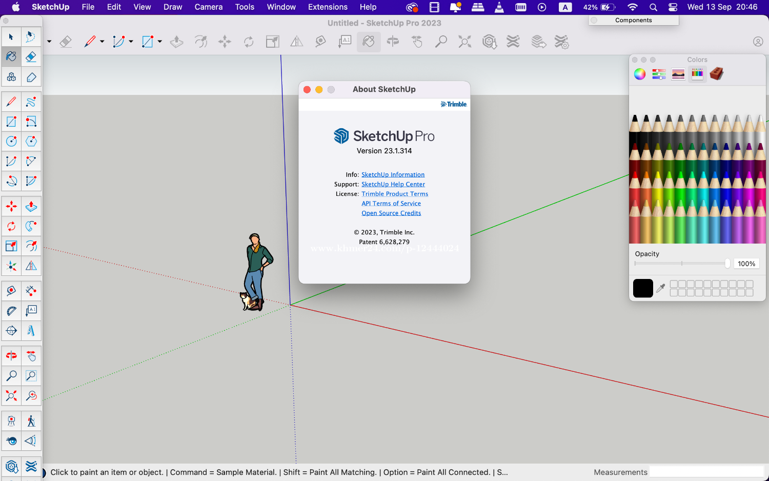The image size is (769, 481).
Task: Pick the Protractor tool
Action: (11, 311)
